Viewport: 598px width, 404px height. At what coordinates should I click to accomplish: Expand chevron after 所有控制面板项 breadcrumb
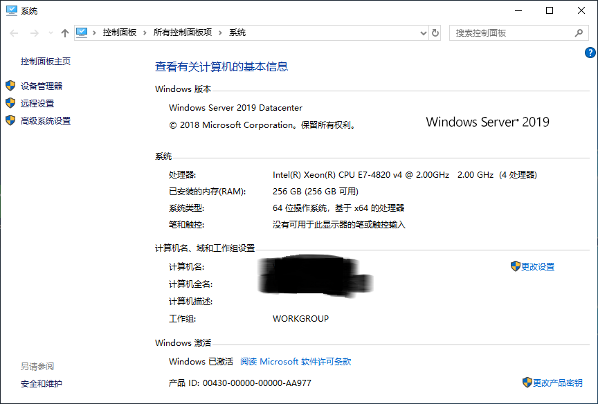click(x=220, y=33)
